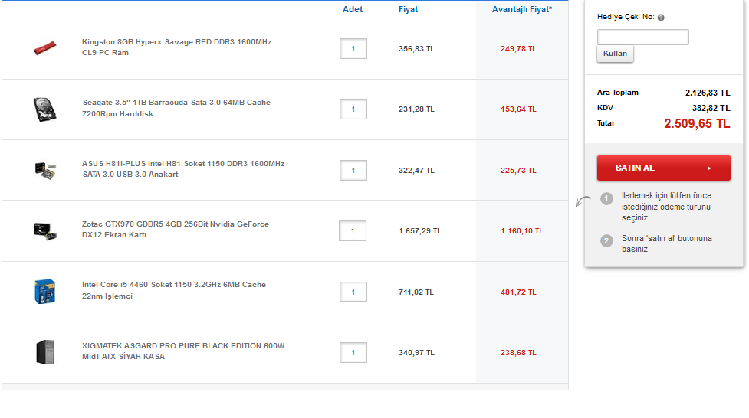Click the arrow icon on Satın Al button
The height and width of the screenshot is (418, 749).
(709, 168)
